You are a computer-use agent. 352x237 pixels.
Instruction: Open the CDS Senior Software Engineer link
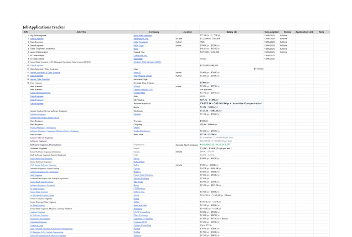click(x=43, y=165)
